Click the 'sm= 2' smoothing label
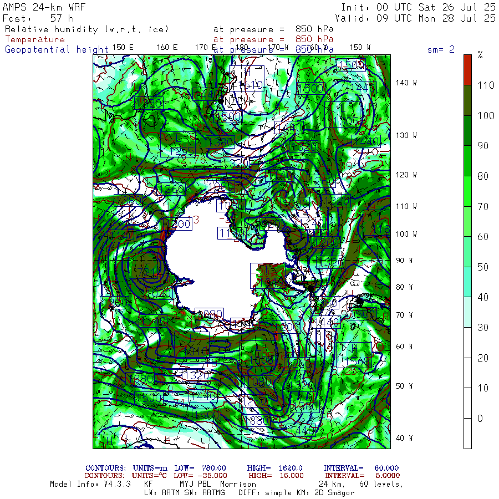Screen dimensions: 499x499 [x=441, y=49]
